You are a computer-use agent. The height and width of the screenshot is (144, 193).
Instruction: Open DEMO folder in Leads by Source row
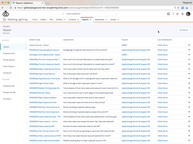124,45
